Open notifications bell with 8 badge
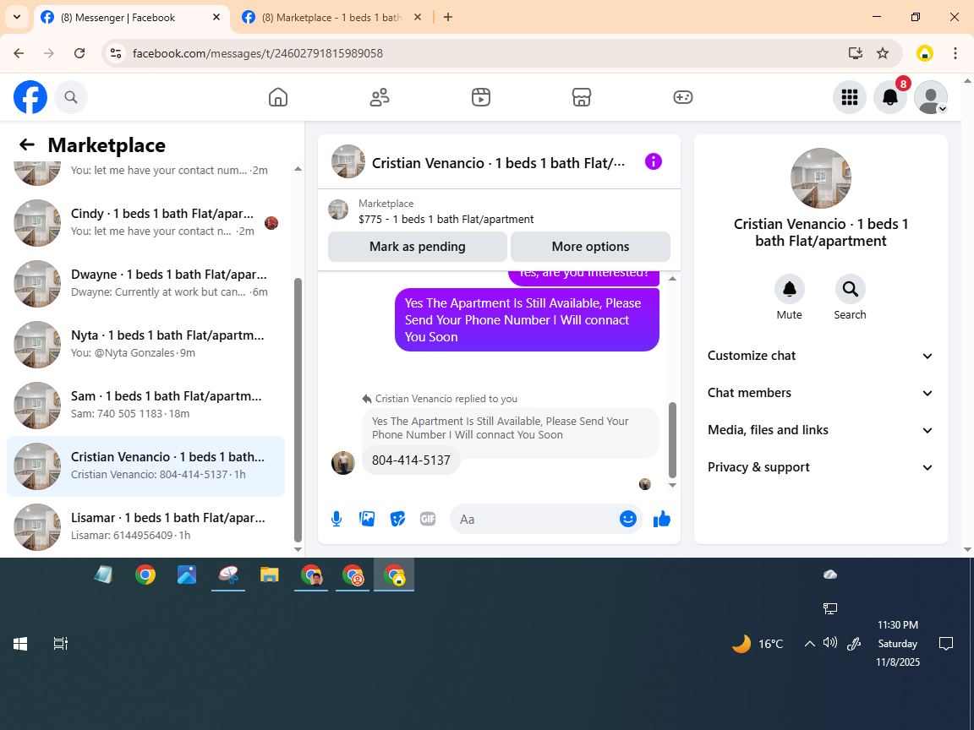 click(890, 97)
